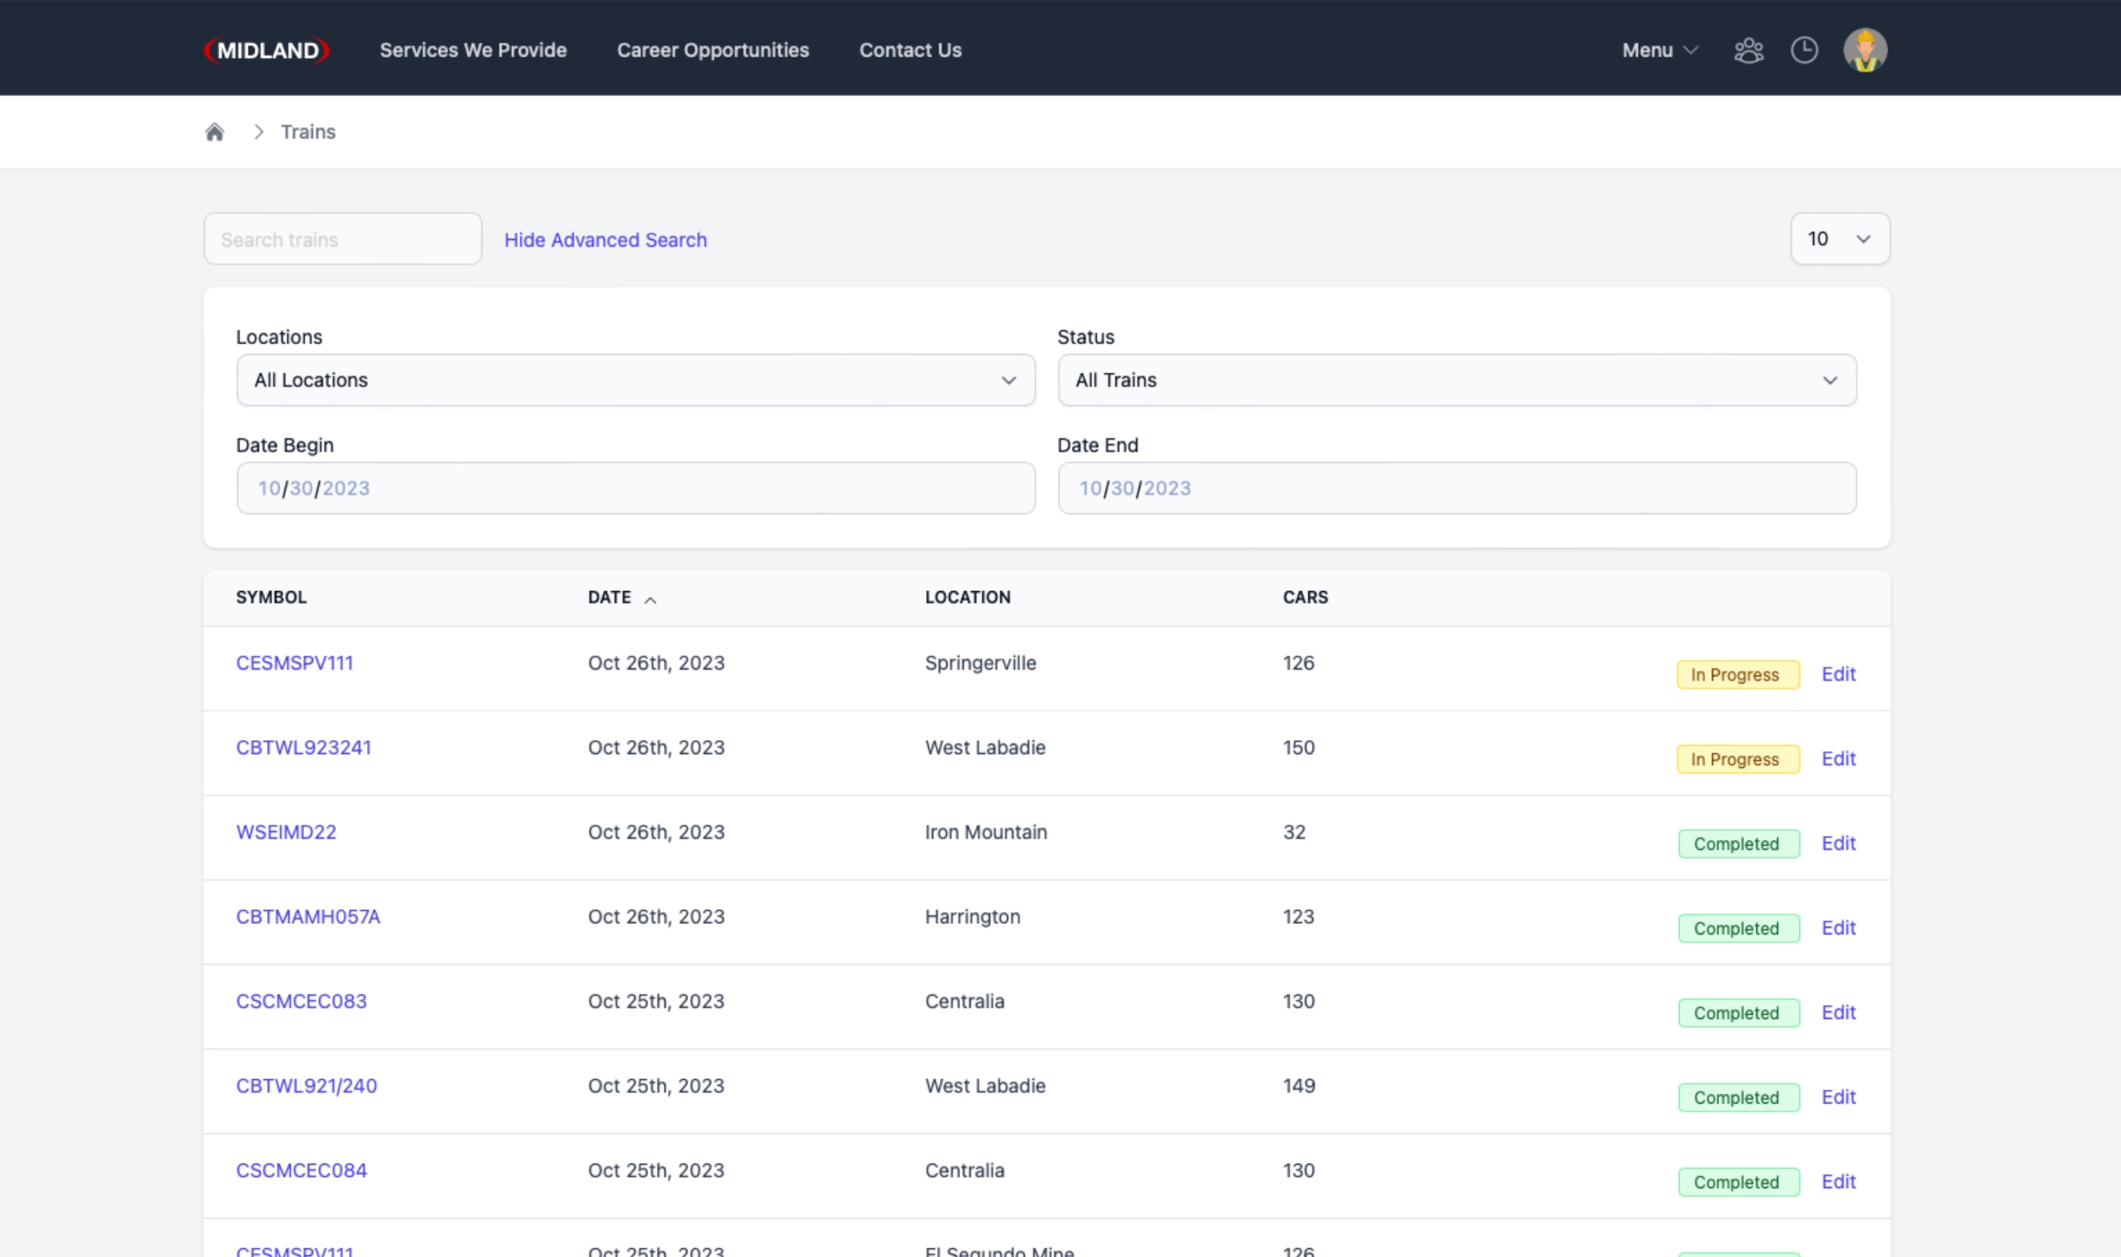Edit the CBTWL921/240 row
The image size is (2121, 1257).
pyautogui.click(x=1838, y=1097)
